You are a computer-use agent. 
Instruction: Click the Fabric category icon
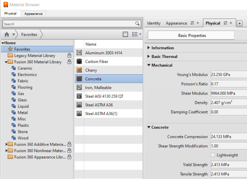pos(14,81)
